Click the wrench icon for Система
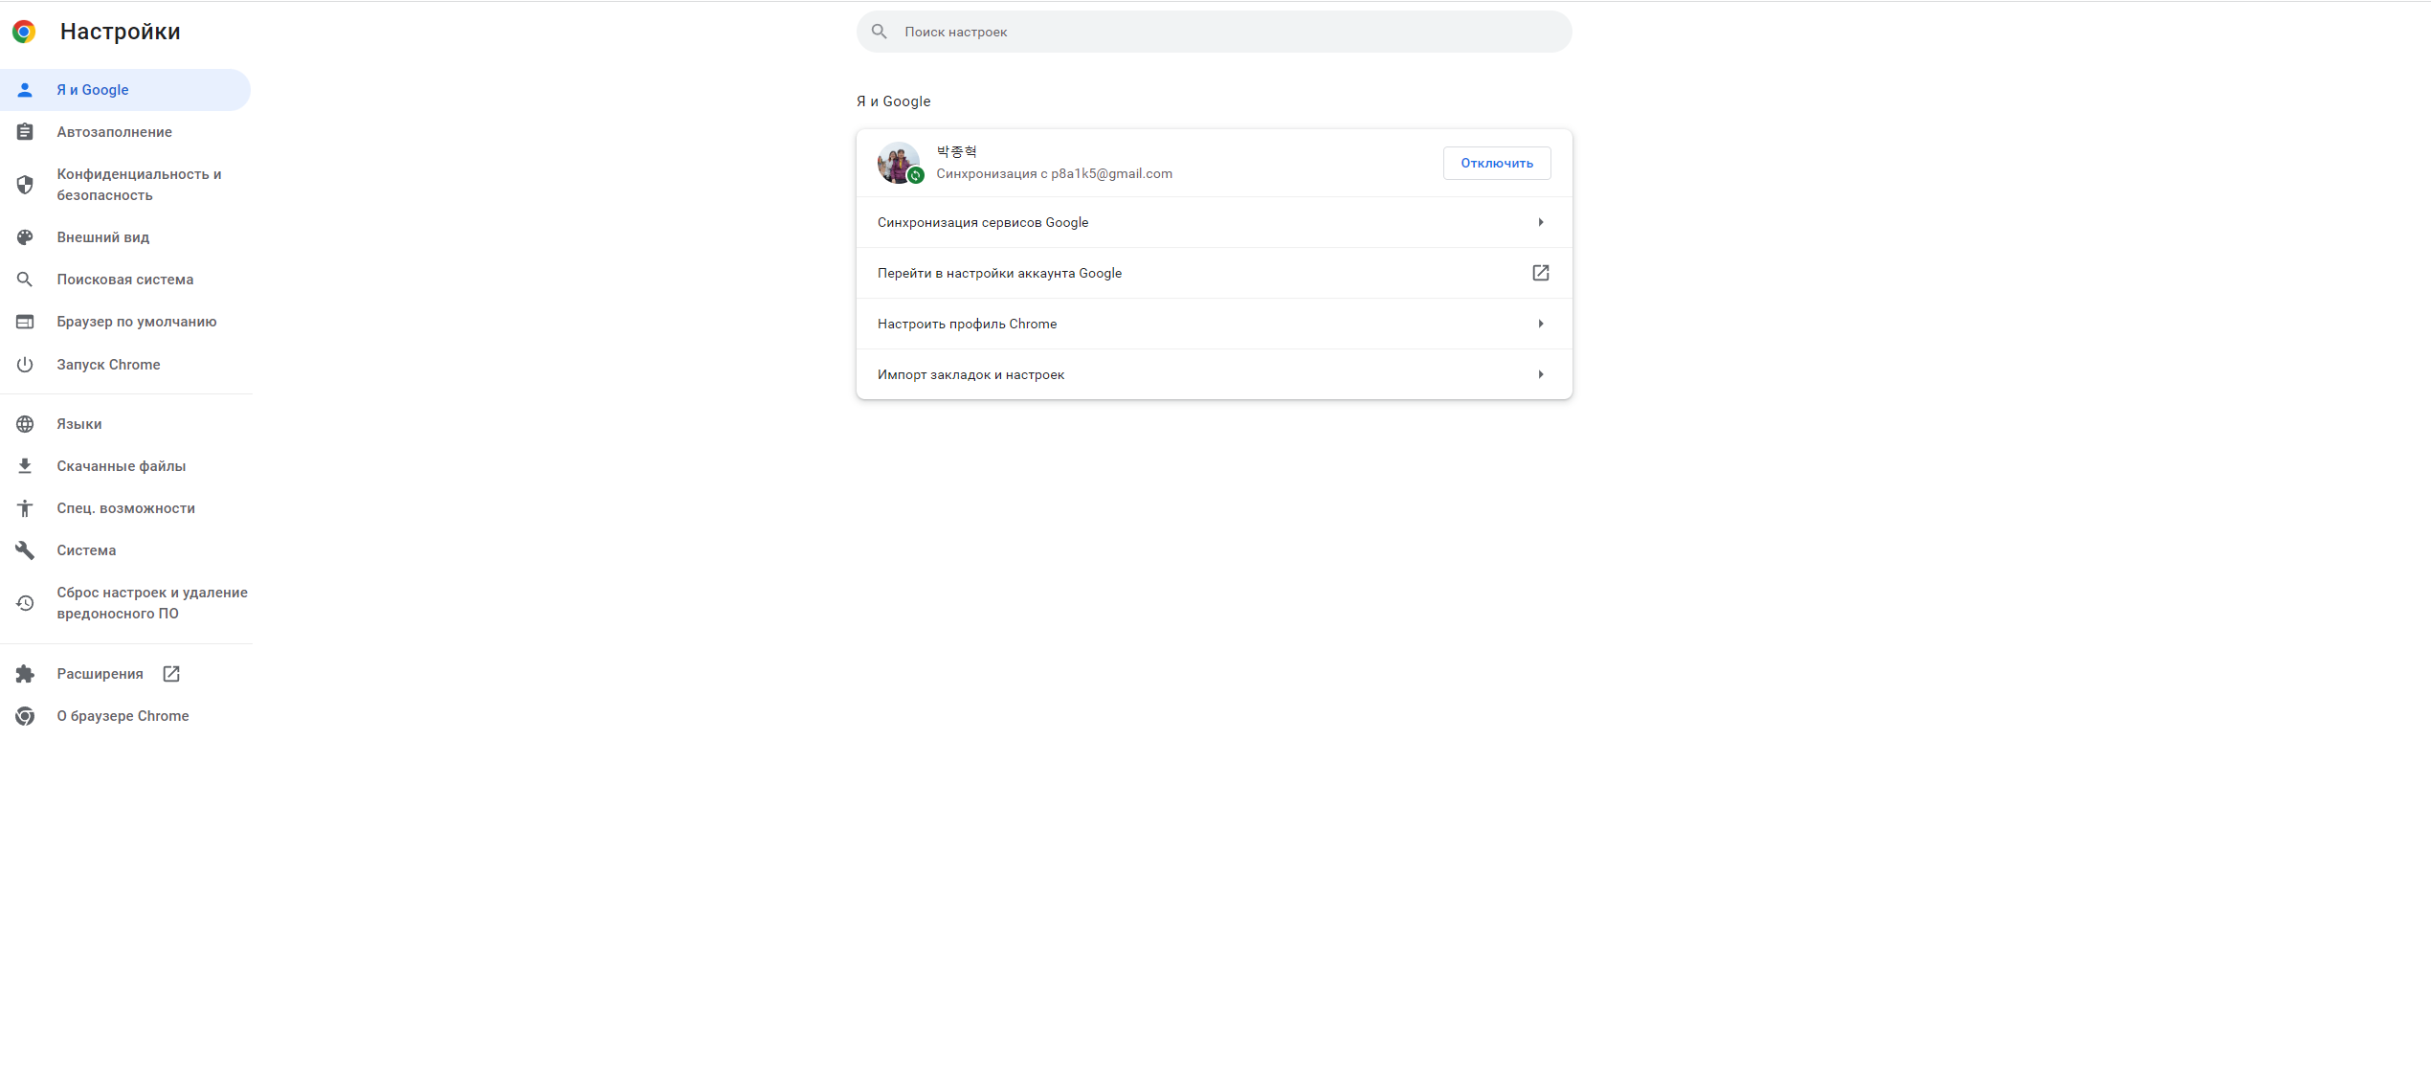2431x1076 pixels. [25, 550]
